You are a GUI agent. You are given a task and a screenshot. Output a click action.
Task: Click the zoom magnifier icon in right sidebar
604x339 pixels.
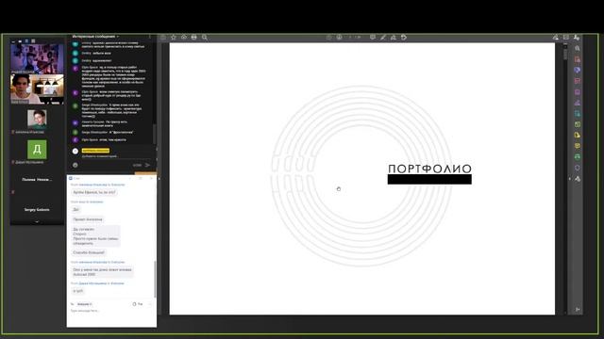(x=578, y=48)
